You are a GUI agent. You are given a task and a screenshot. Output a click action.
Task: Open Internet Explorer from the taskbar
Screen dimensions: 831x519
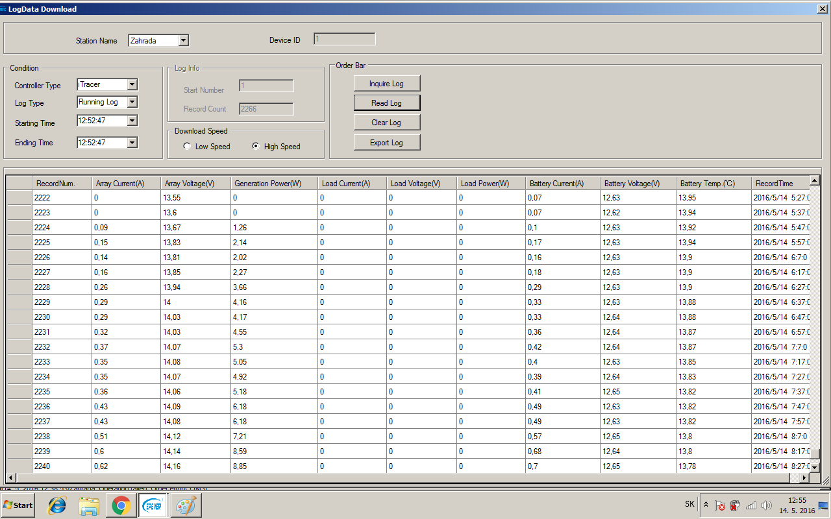click(x=57, y=505)
